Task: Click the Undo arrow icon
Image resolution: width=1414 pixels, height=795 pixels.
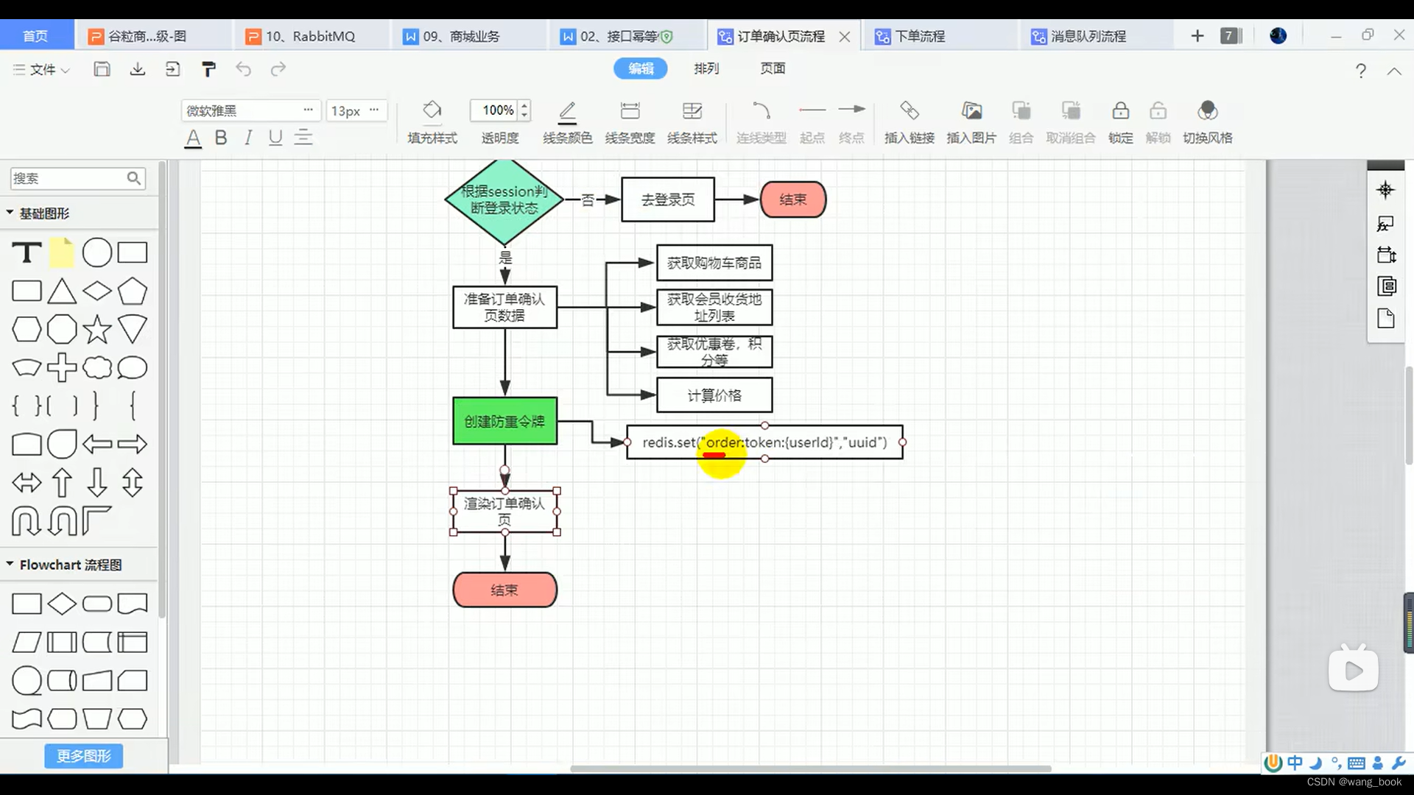Action: pyautogui.click(x=243, y=69)
